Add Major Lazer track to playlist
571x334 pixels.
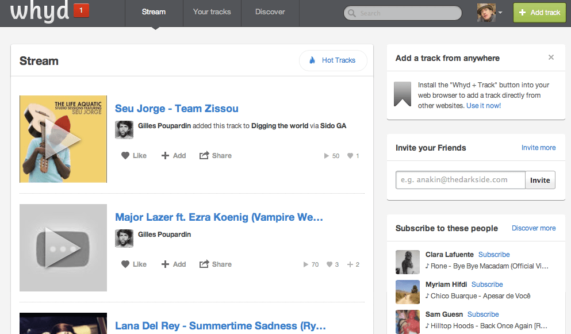(174, 264)
